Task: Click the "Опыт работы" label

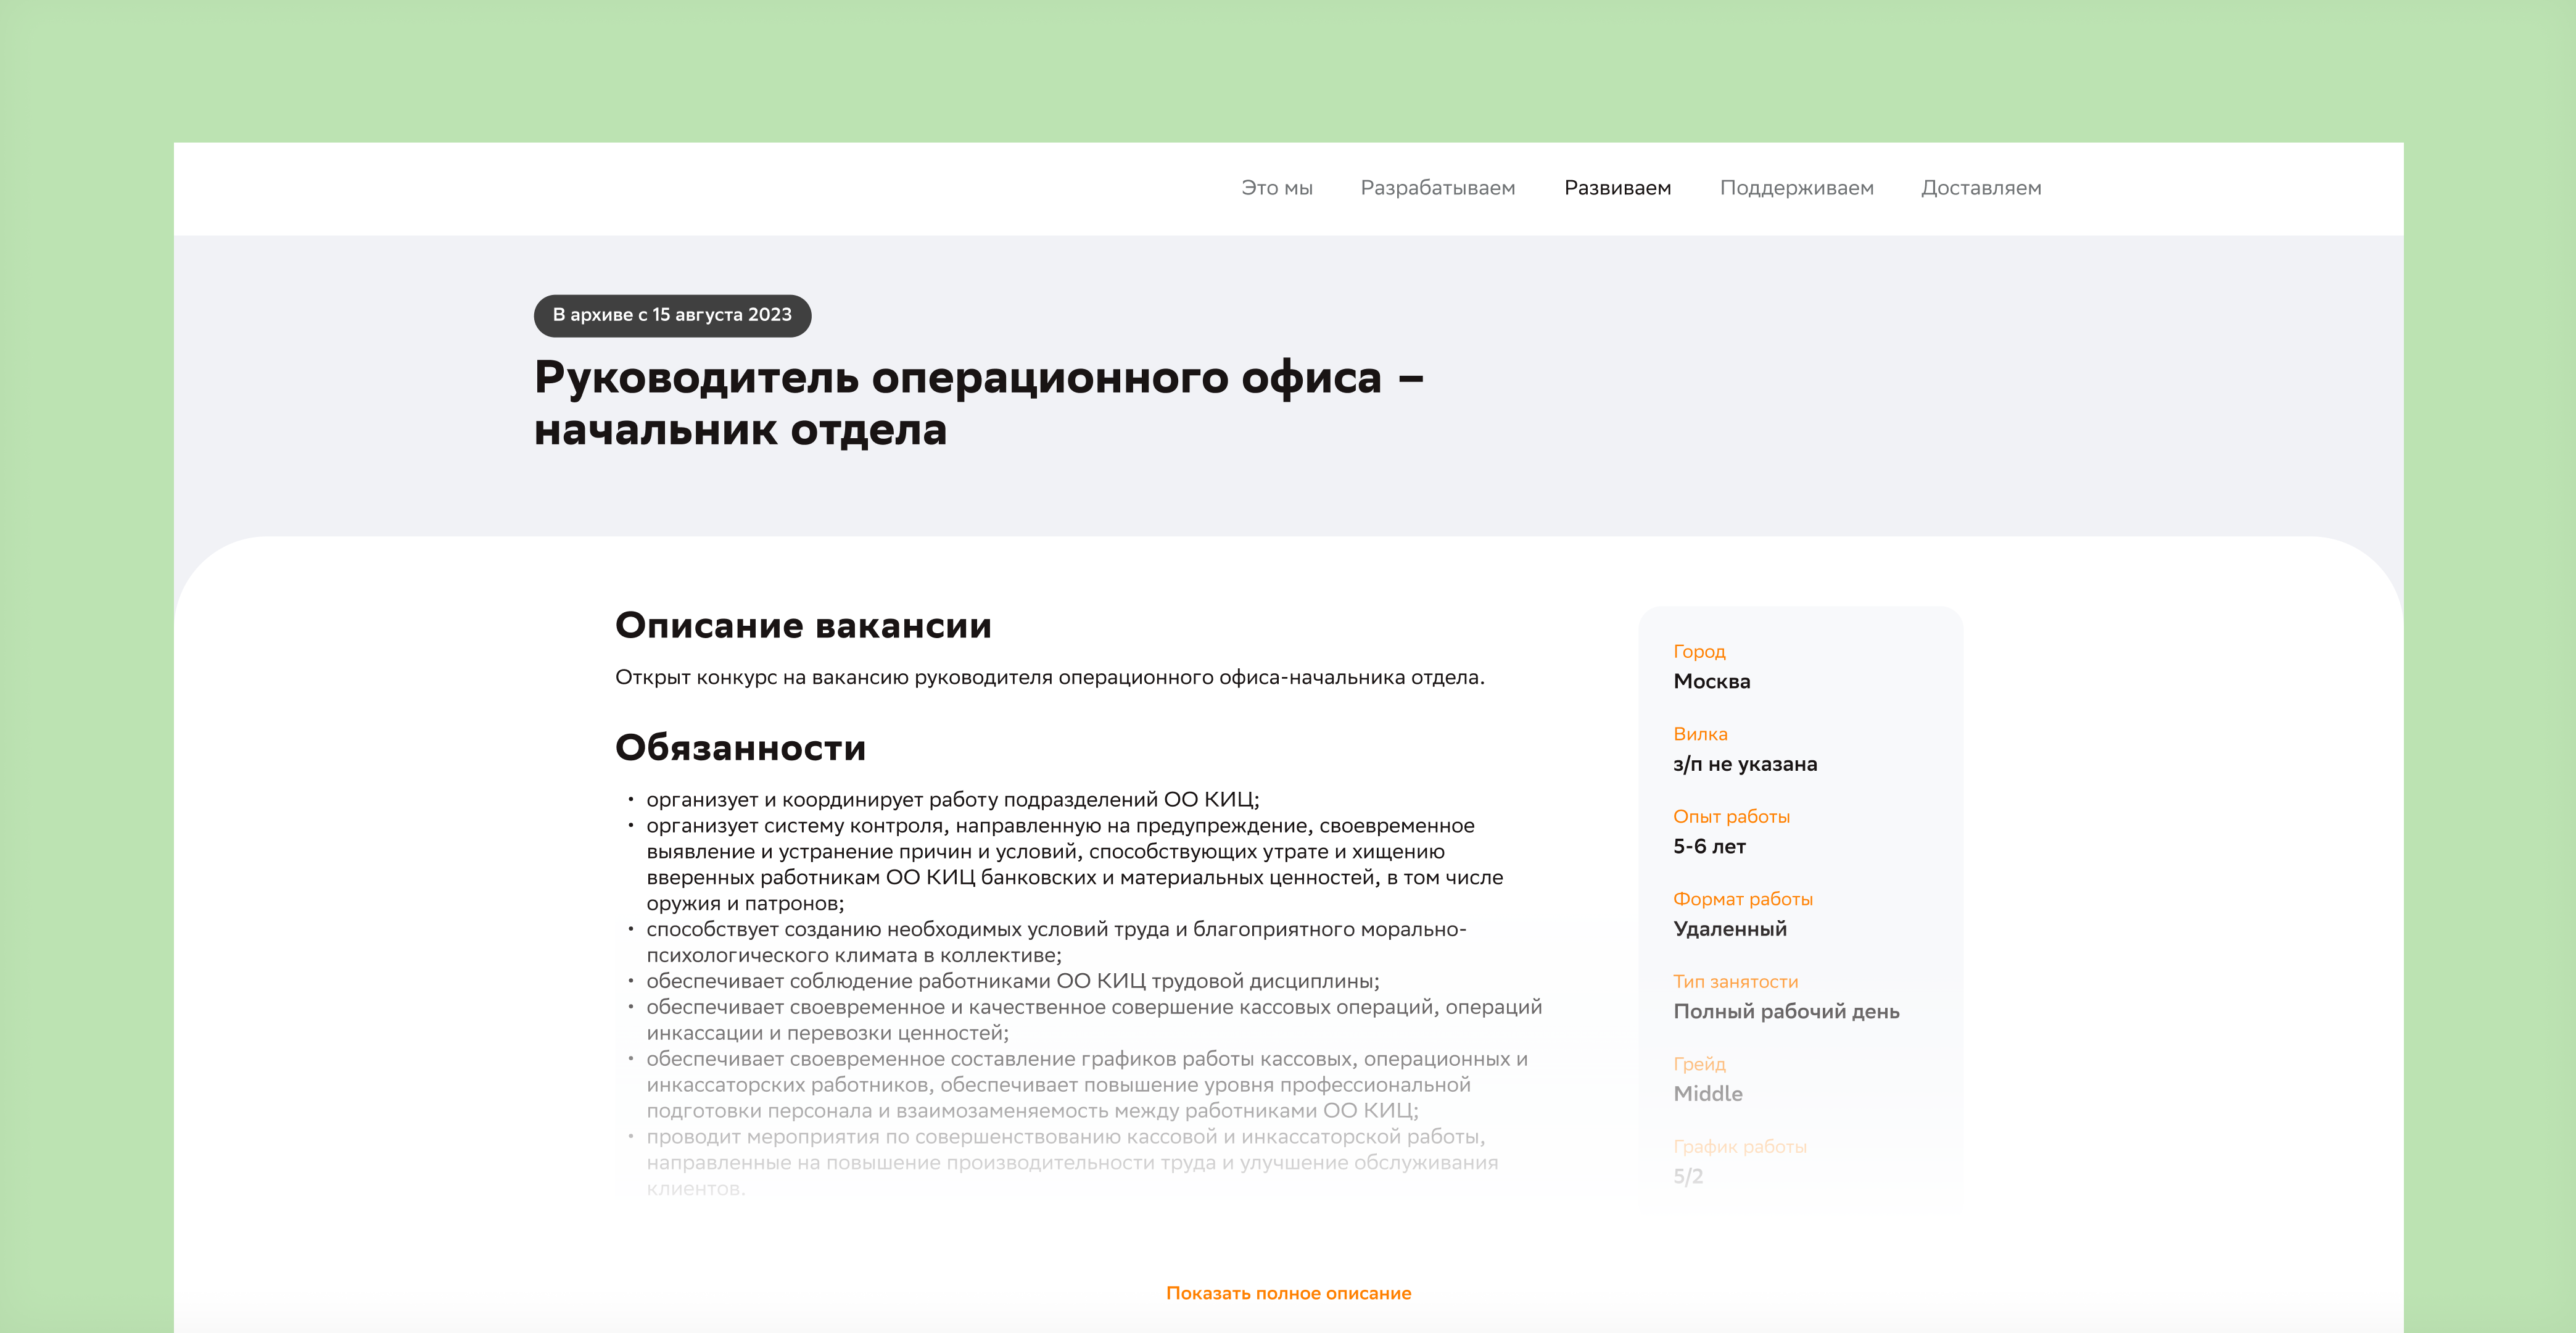Action: click(1731, 816)
